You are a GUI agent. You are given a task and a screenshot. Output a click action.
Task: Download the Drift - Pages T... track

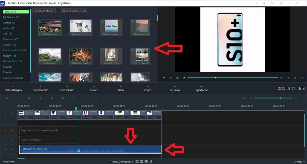[142, 54]
